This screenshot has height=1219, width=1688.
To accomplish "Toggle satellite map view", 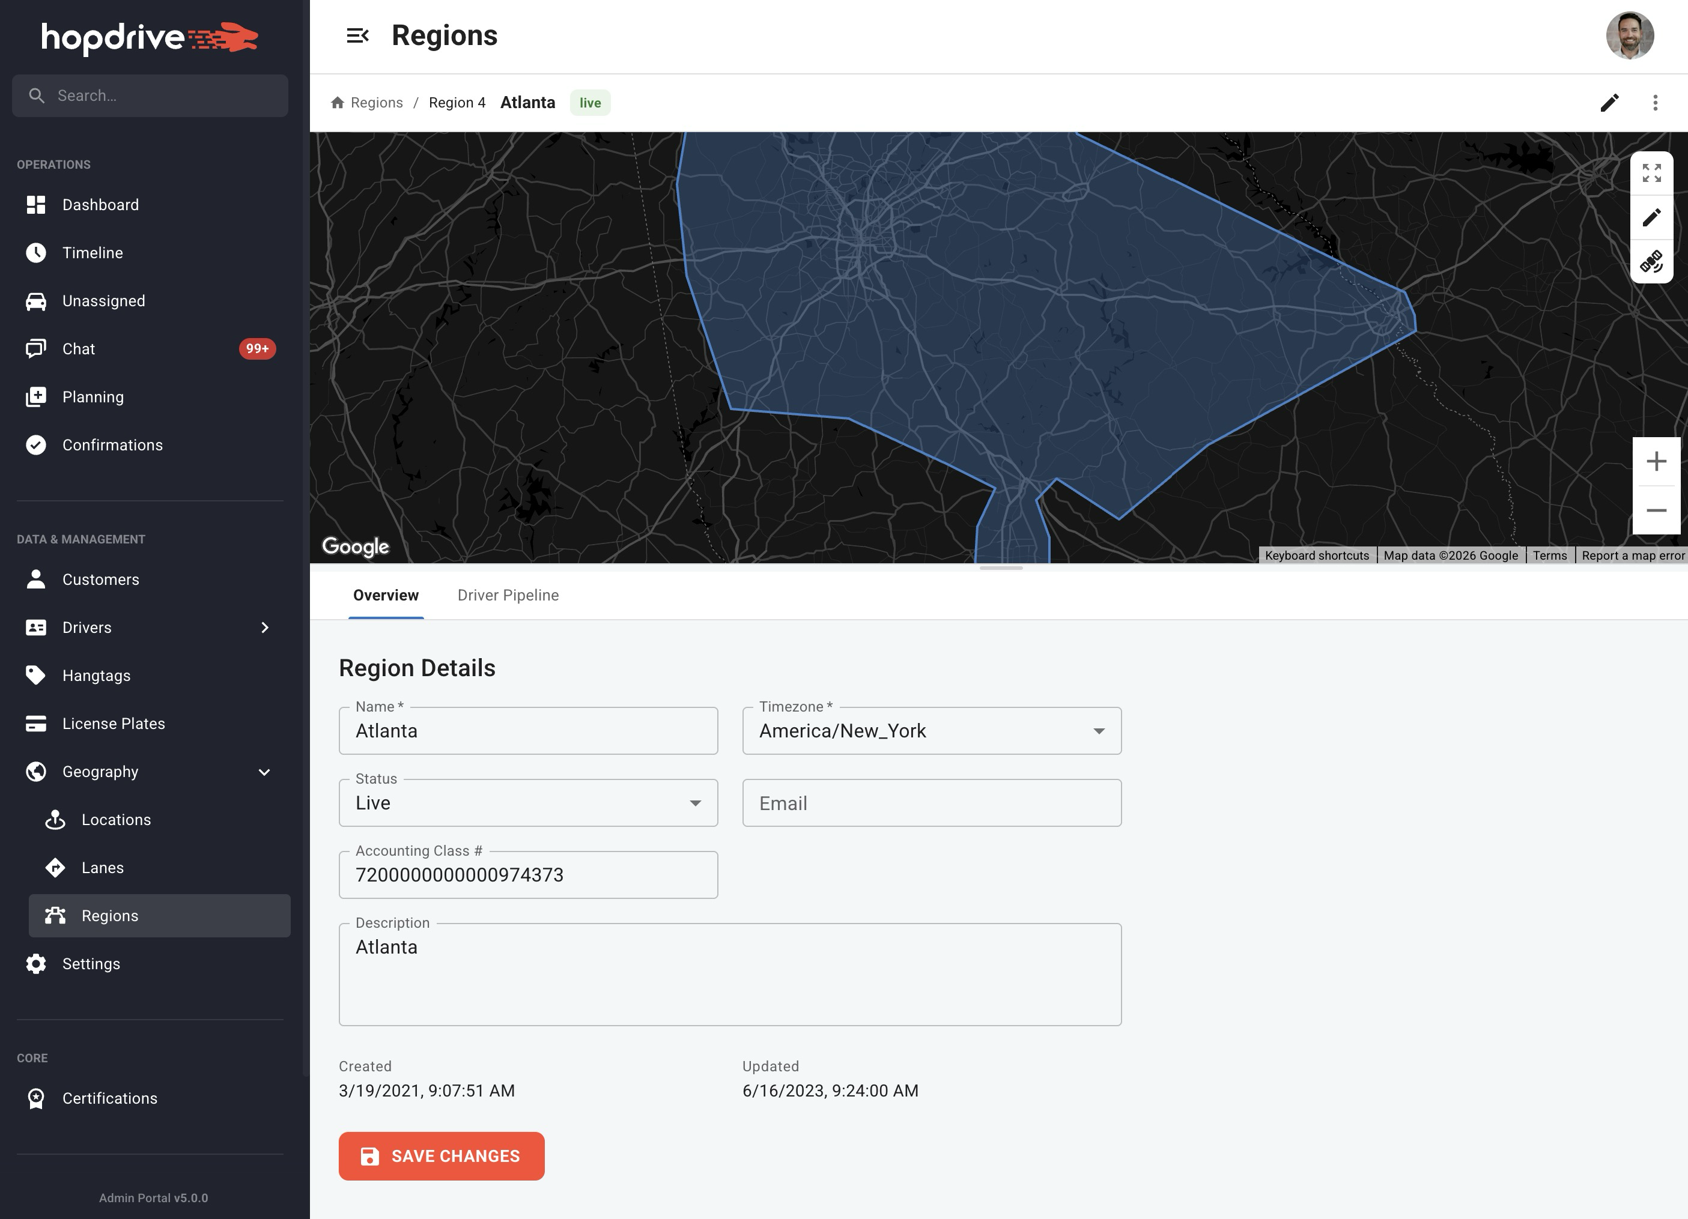I will [x=1651, y=262].
